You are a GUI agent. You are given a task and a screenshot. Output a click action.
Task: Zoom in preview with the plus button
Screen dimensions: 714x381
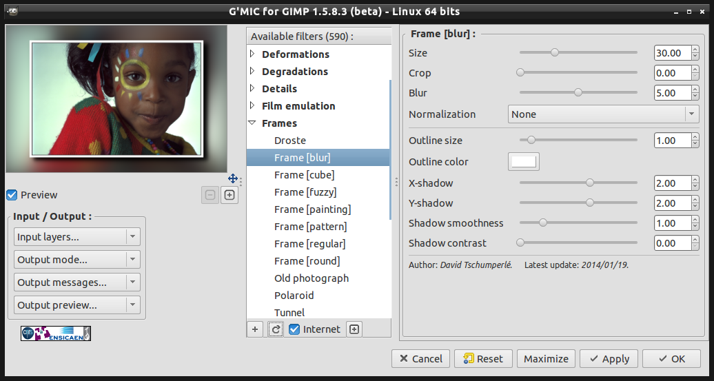click(x=229, y=195)
